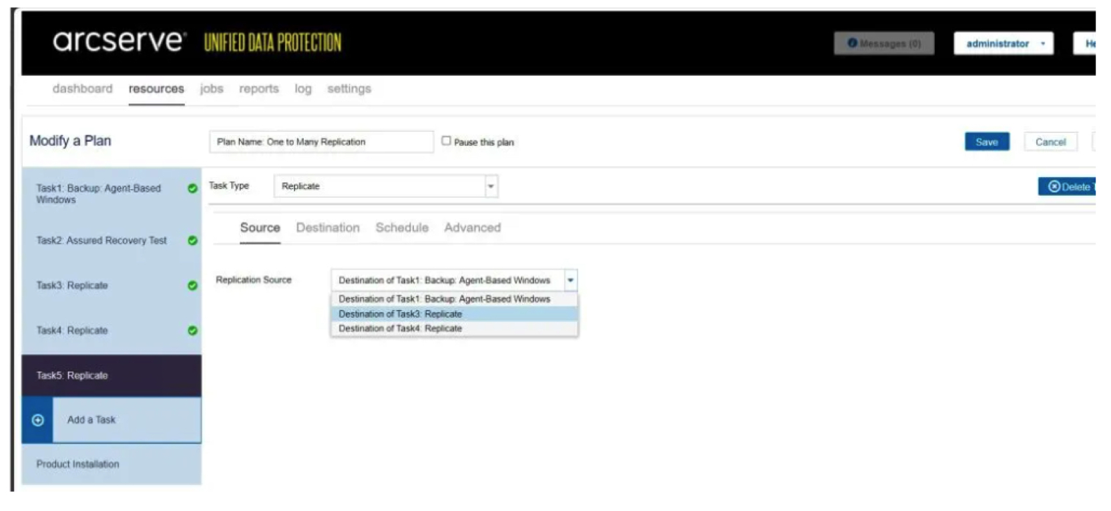Open the resources tab
This screenshot has height=511, width=1111.
[x=156, y=89]
